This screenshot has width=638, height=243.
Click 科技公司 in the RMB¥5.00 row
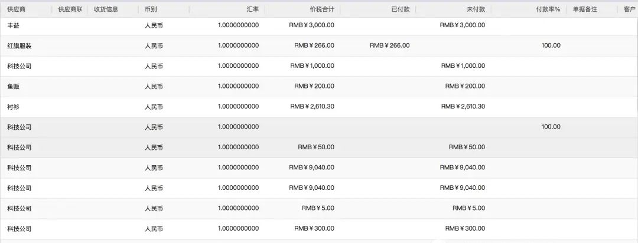pyautogui.click(x=19, y=208)
